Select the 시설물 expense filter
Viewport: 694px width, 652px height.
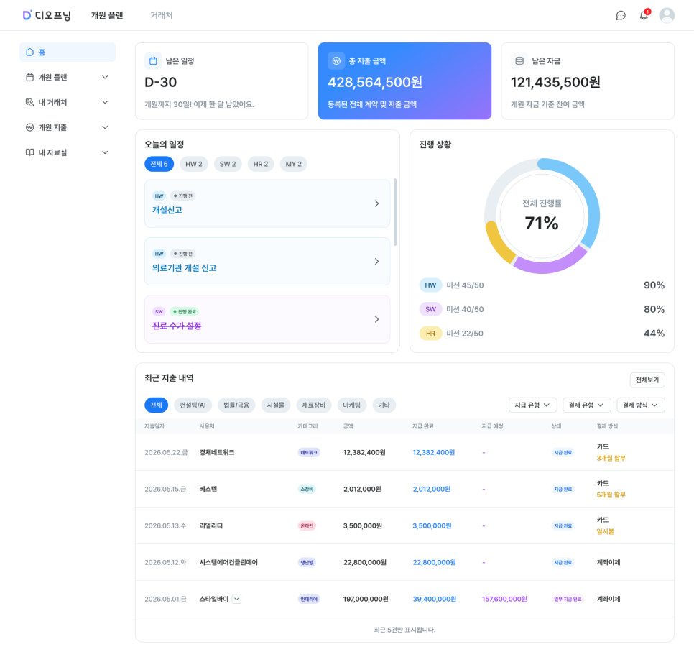point(276,405)
